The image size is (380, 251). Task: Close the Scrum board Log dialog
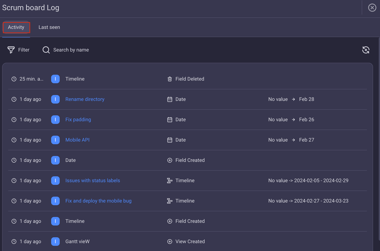(372, 8)
